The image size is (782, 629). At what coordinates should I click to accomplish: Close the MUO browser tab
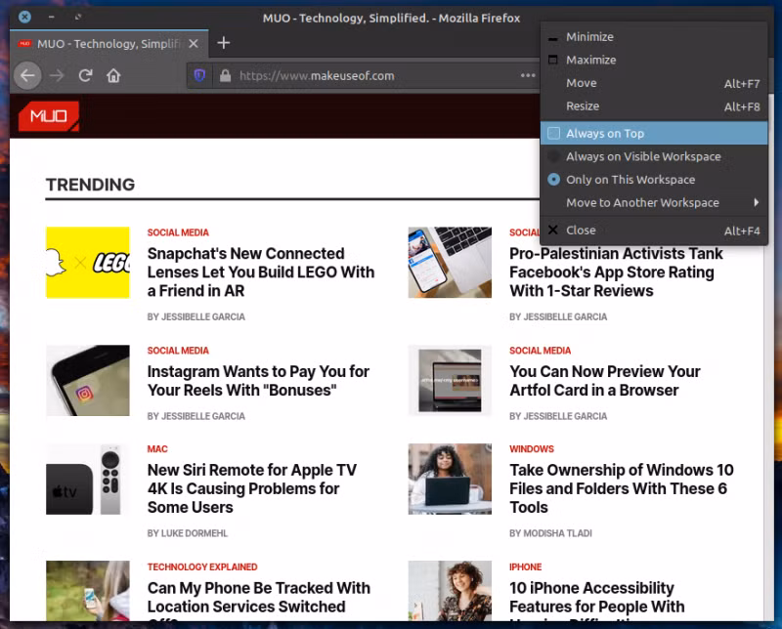pyautogui.click(x=194, y=44)
